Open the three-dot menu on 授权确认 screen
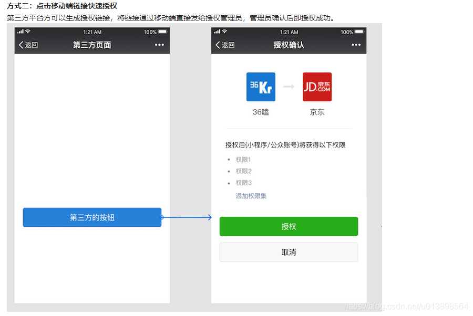473x316 pixels. tap(356, 45)
